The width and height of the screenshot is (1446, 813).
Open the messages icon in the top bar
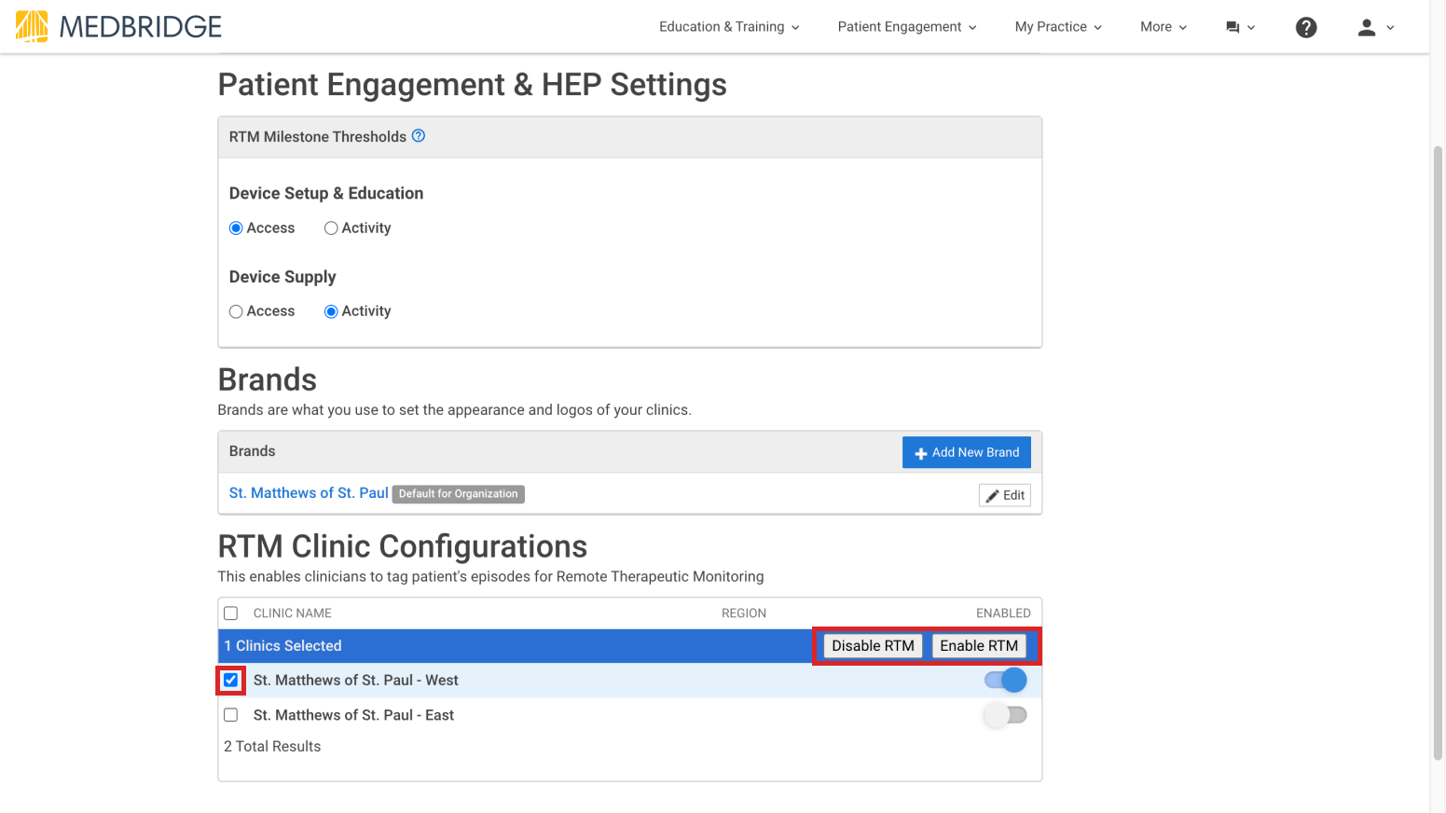pyautogui.click(x=1234, y=27)
